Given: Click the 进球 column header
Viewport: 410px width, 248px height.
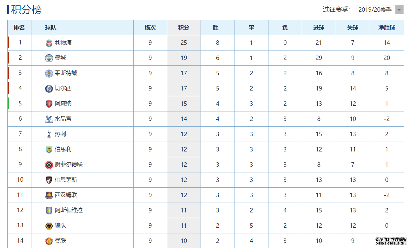Looking at the screenshot, I should [319, 28].
